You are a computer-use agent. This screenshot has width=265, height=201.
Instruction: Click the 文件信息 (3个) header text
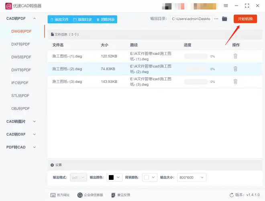click(x=67, y=34)
